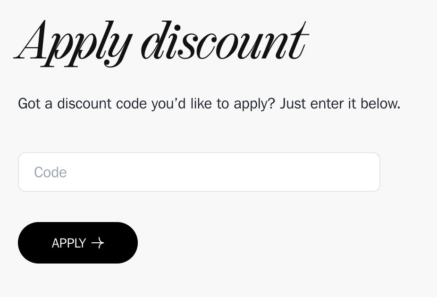Click the arrow icon in the APPLY button
Viewport: 437px width, 297px height.
pyautogui.click(x=98, y=243)
